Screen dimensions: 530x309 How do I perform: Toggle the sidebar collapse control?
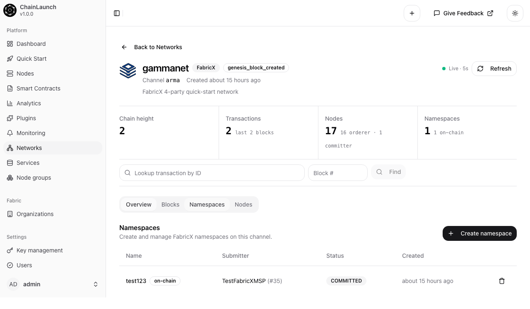[x=117, y=13]
